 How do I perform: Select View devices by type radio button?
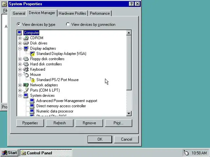pos(19,24)
